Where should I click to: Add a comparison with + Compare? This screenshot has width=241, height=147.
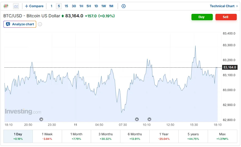coord(34,6)
